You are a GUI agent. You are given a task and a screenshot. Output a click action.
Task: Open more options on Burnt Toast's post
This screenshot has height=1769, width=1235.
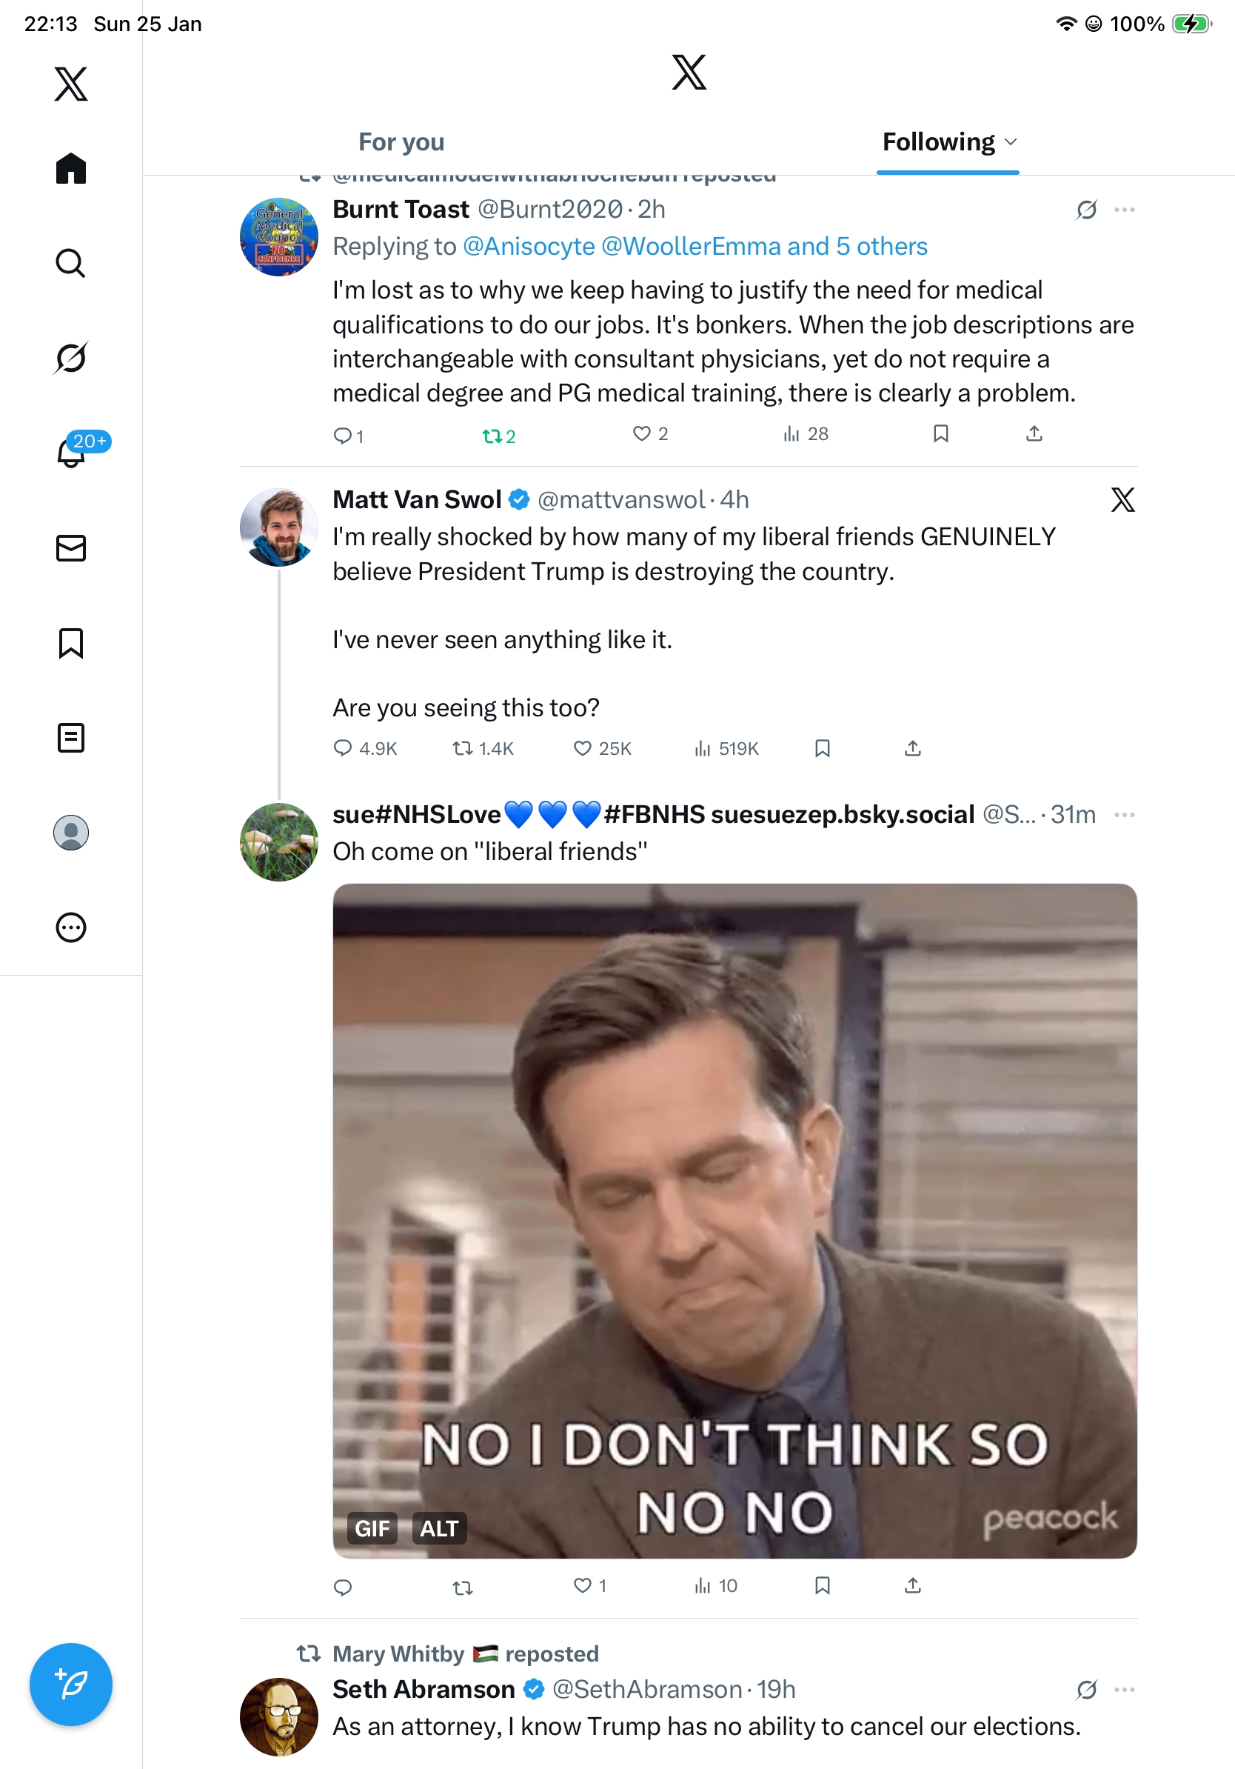[1124, 210]
